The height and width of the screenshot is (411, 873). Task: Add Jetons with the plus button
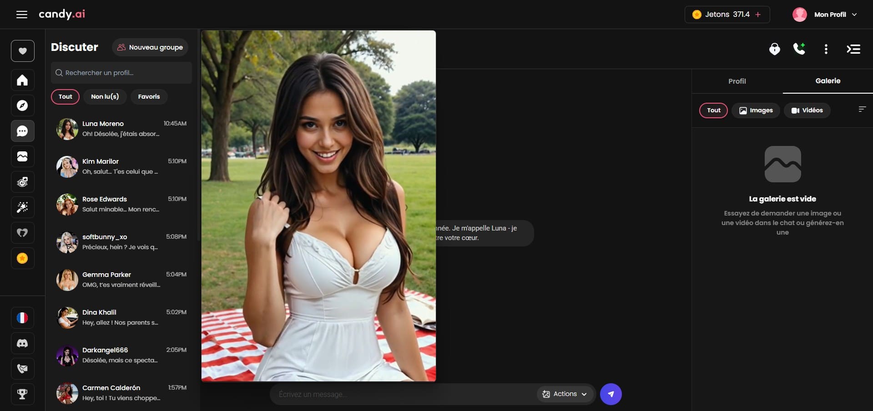click(758, 14)
